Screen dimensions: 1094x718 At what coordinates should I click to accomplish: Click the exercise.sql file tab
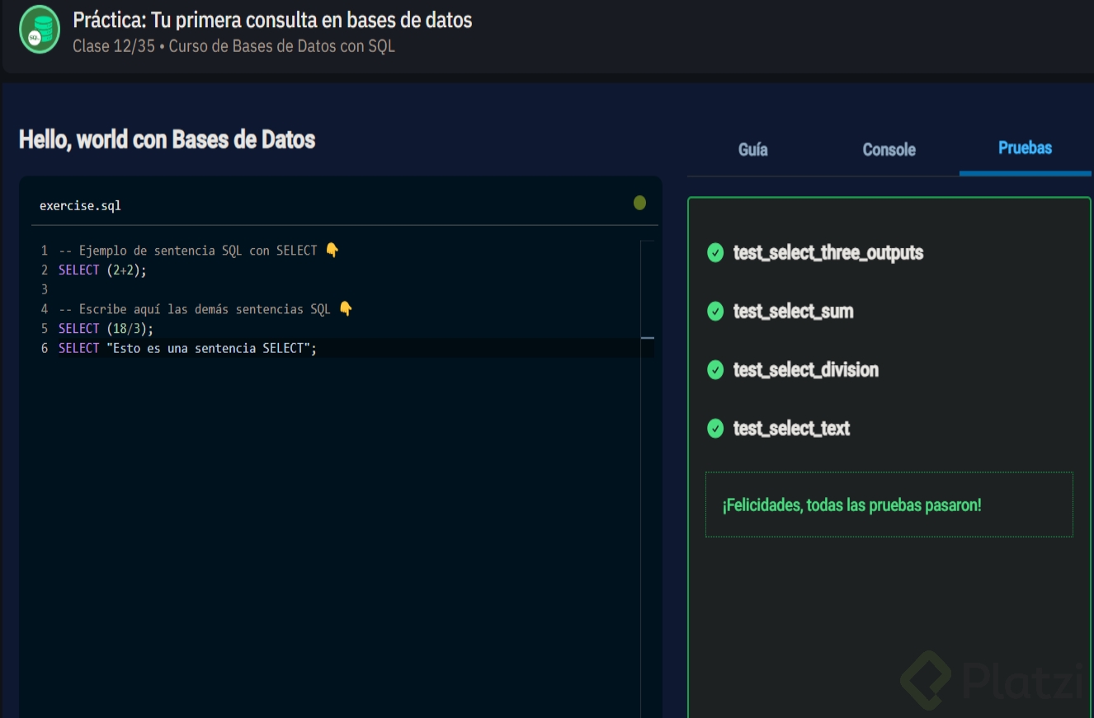point(80,205)
